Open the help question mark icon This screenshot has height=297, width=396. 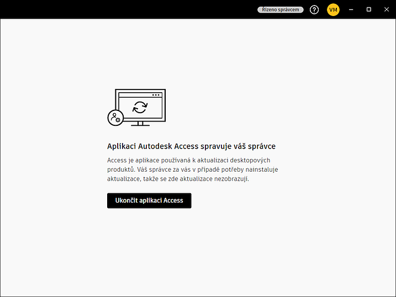pyautogui.click(x=314, y=9)
